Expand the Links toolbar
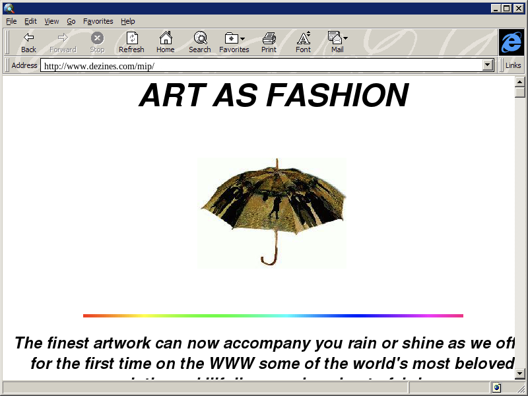 click(513, 65)
